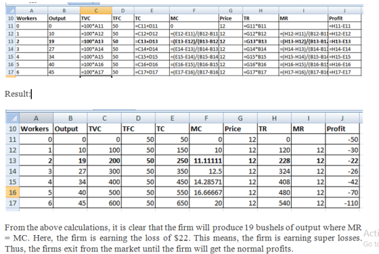Click MR formula cell =(H14-H13)/(B14-B13
The image size is (379, 254).
303,49
